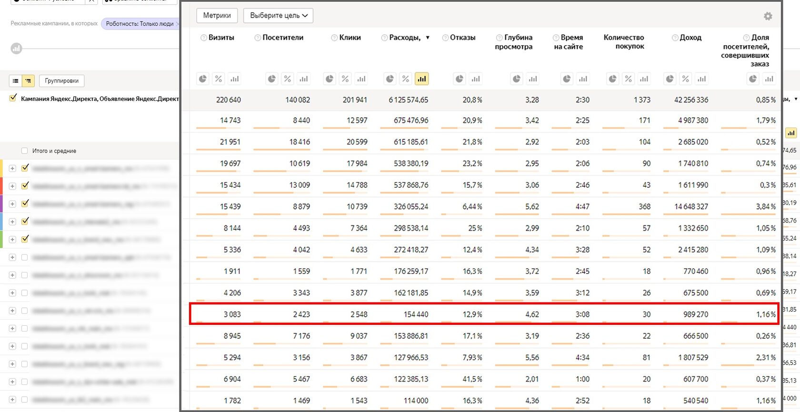This screenshot has width=800, height=412.
Task: Show bar chart for Клики column
Action: coord(361,79)
